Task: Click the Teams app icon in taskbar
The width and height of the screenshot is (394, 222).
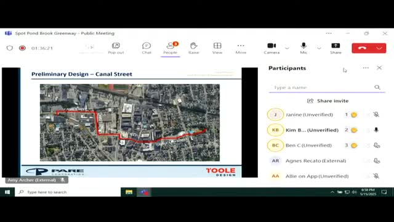Action: click(x=145, y=192)
